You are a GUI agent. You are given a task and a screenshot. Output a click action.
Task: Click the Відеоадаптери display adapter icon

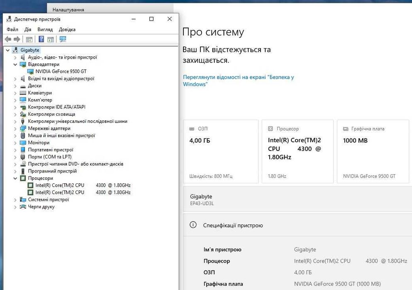[x=23, y=64]
